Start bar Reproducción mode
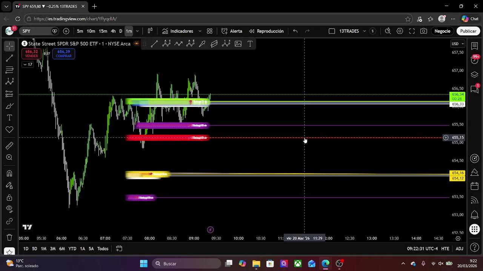 (266, 31)
